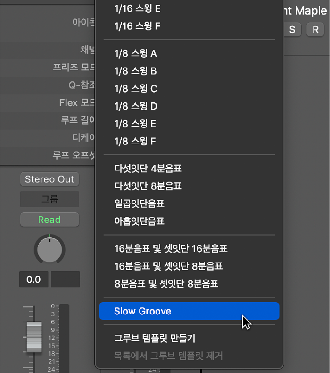The image size is (330, 373).
Task: Pick 1/8 스윙 E menu entry
Action: (189, 124)
